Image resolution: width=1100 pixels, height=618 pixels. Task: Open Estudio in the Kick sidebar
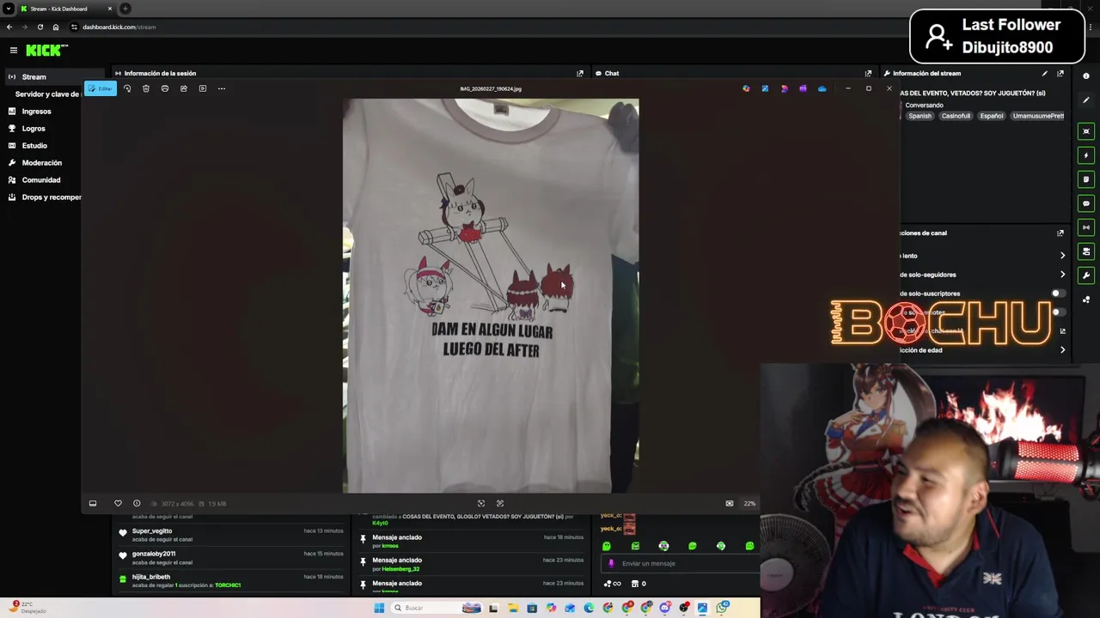pos(34,146)
